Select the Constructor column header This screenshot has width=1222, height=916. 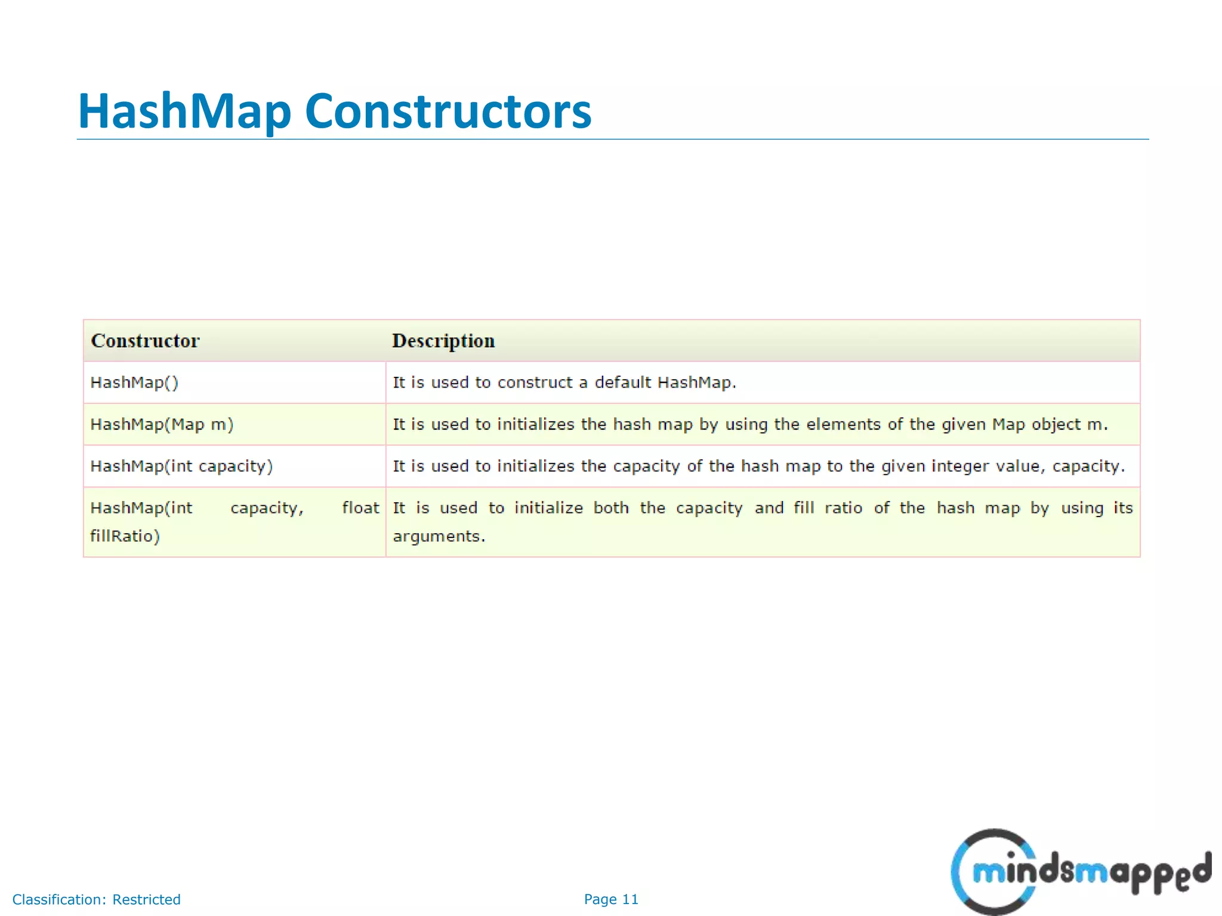coord(145,341)
